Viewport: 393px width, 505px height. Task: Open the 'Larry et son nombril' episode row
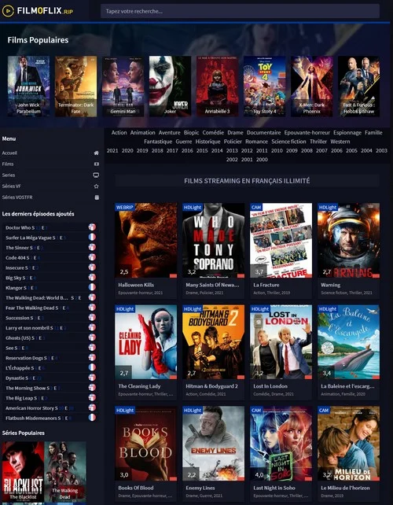coord(50,327)
